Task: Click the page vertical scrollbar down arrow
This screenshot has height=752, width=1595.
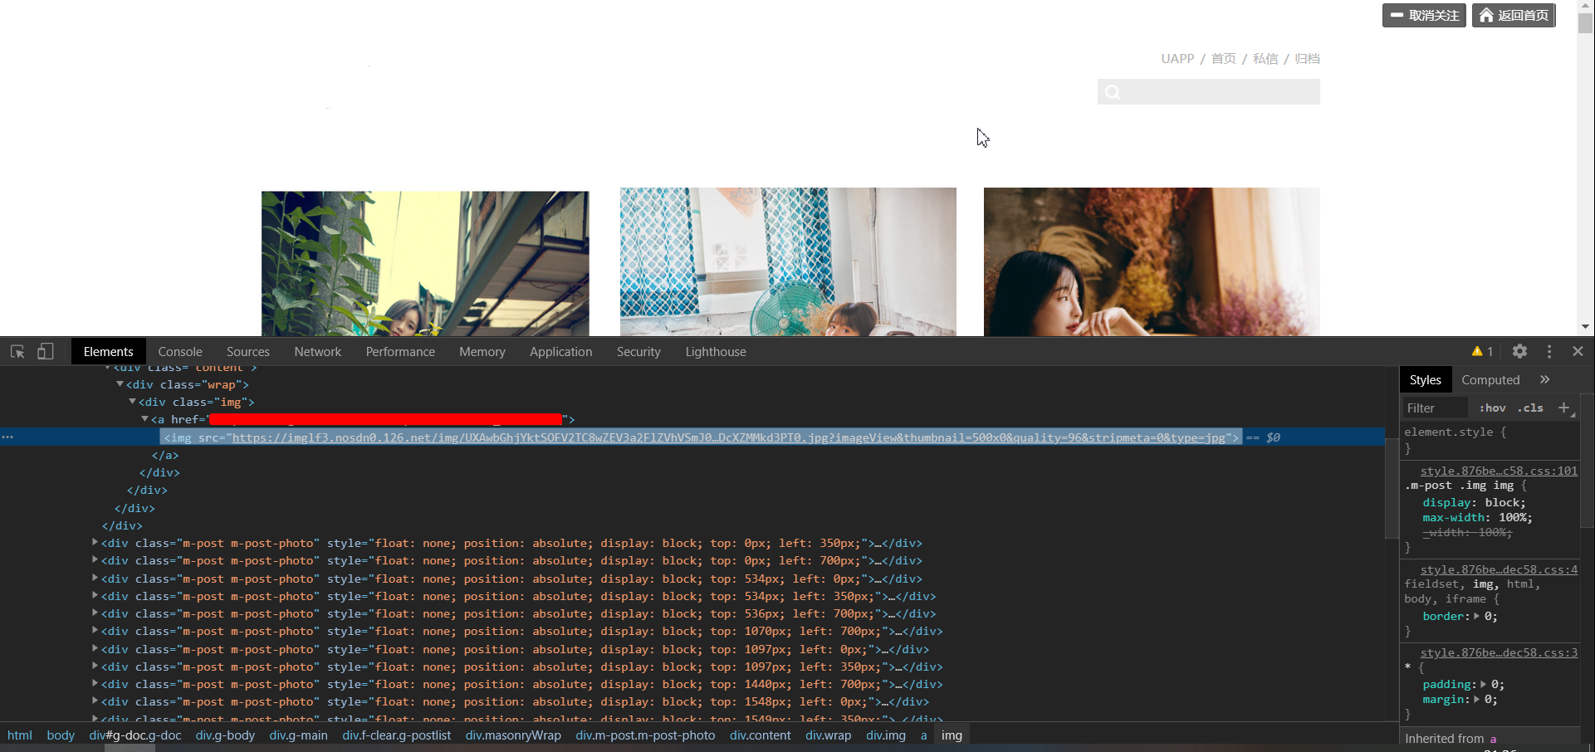Action: point(1586,327)
